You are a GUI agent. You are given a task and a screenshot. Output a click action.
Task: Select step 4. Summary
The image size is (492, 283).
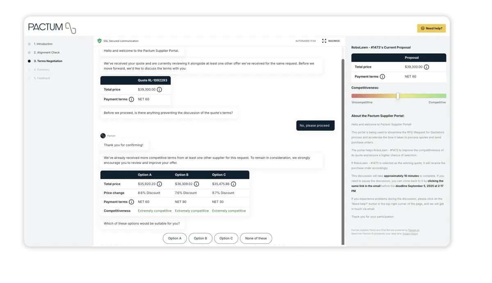pos(42,70)
